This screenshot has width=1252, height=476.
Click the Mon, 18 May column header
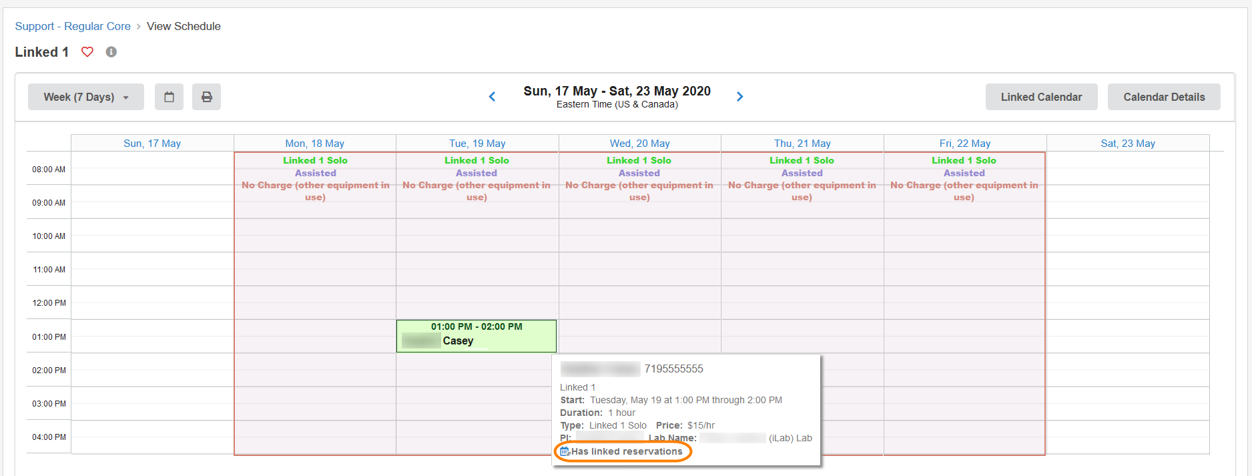pos(314,144)
